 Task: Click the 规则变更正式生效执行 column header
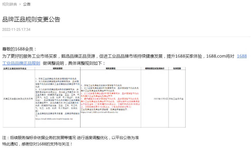coord(155,68)
